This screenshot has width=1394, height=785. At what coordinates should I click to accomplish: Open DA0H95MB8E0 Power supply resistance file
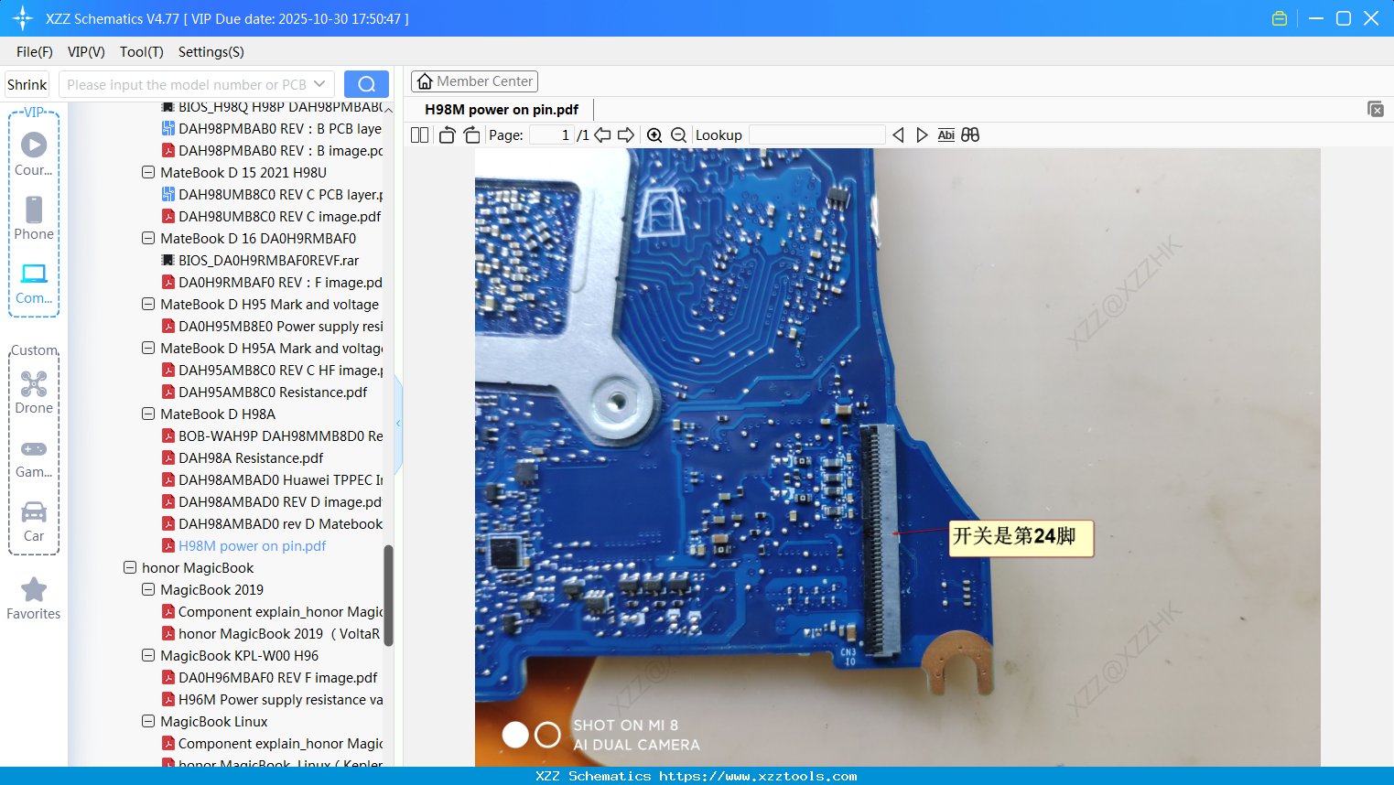272,326
